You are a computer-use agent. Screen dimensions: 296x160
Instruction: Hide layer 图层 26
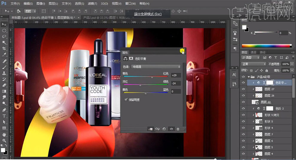pyautogui.click(x=243, y=96)
